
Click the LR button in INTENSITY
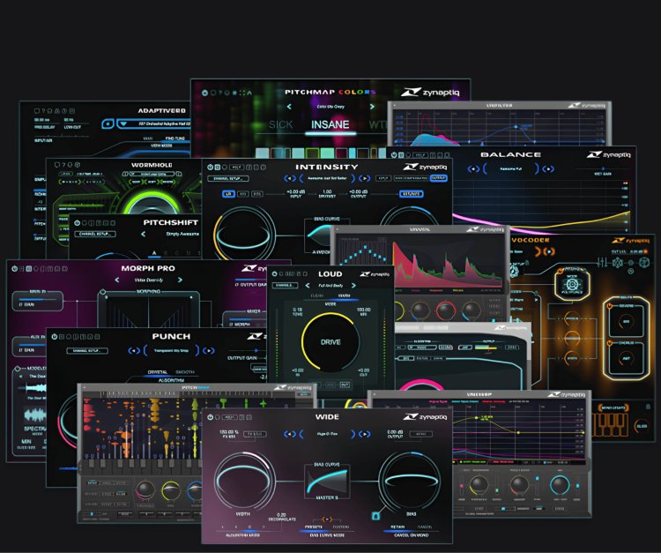click(x=228, y=194)
